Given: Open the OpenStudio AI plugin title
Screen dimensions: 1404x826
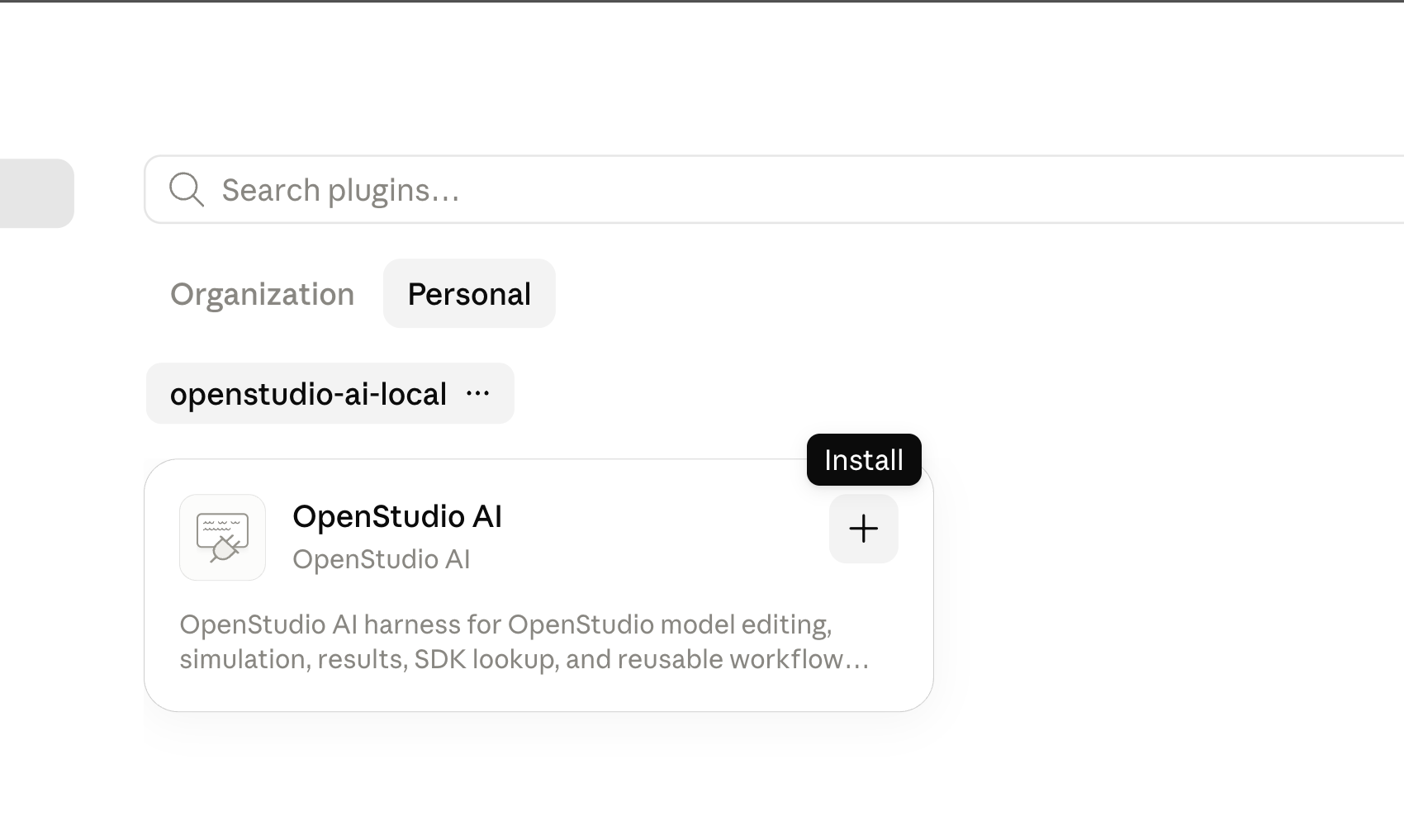Looking at the screenshot, I should point(397,516).
